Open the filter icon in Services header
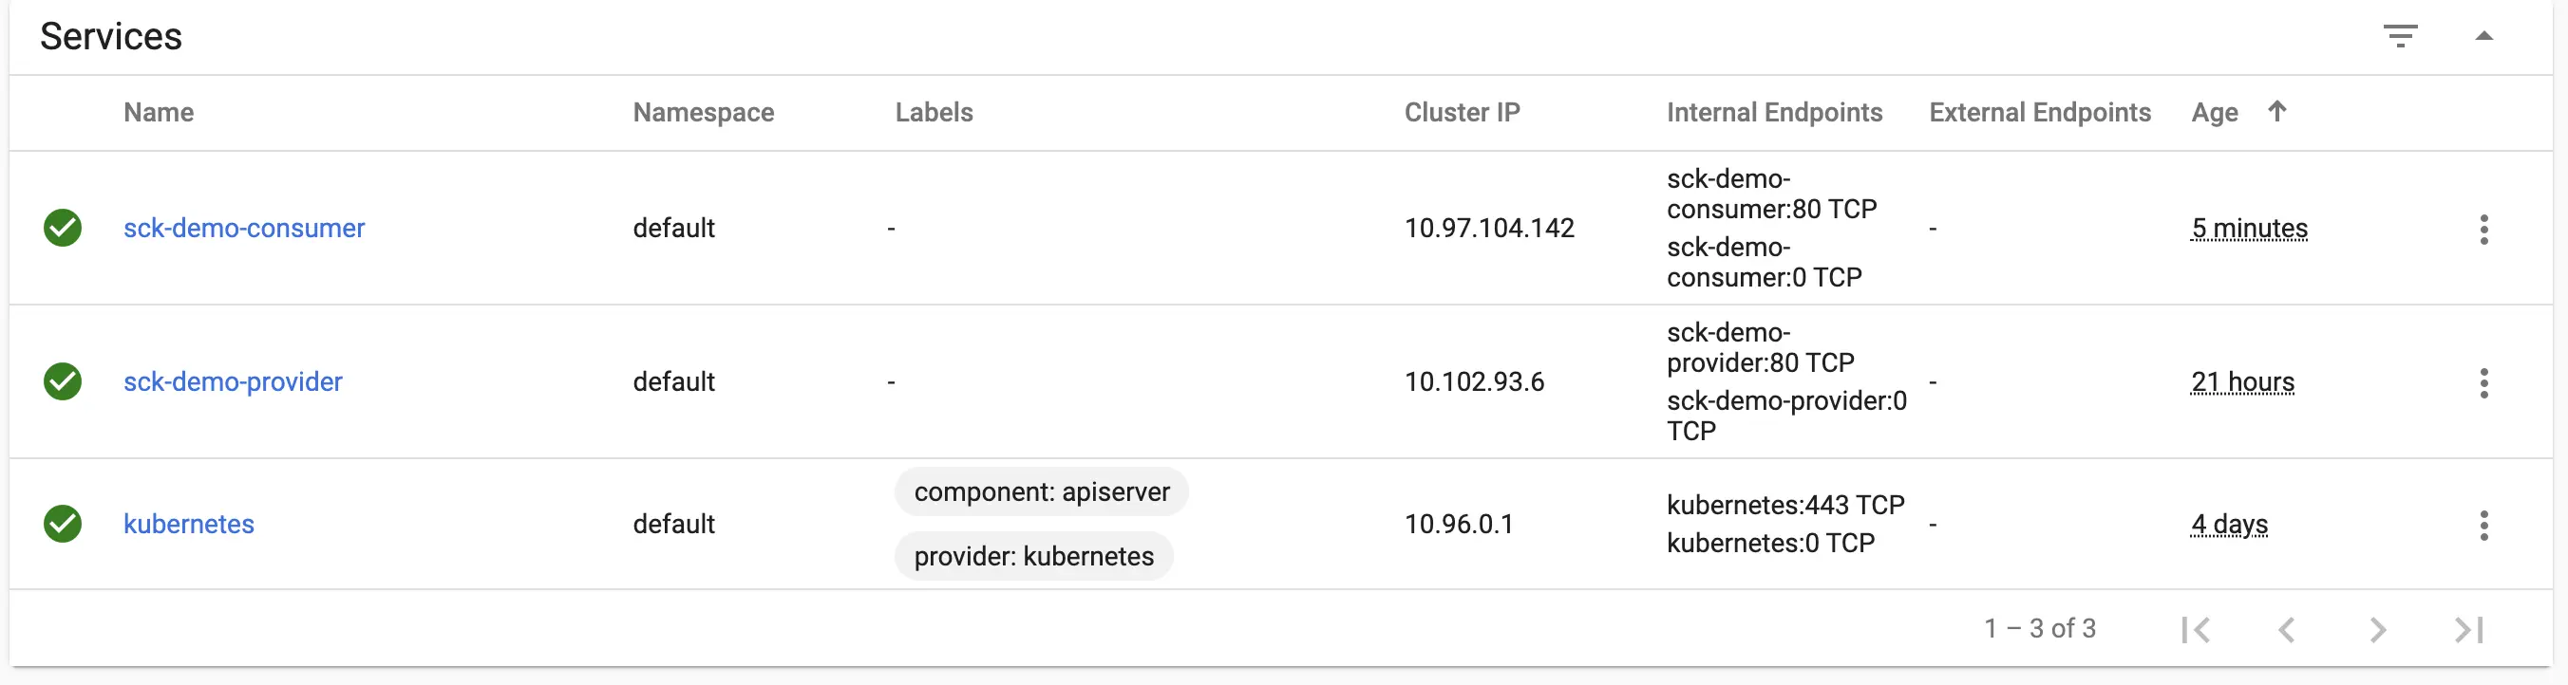The image size is (2568, 685). [2400, 37]
